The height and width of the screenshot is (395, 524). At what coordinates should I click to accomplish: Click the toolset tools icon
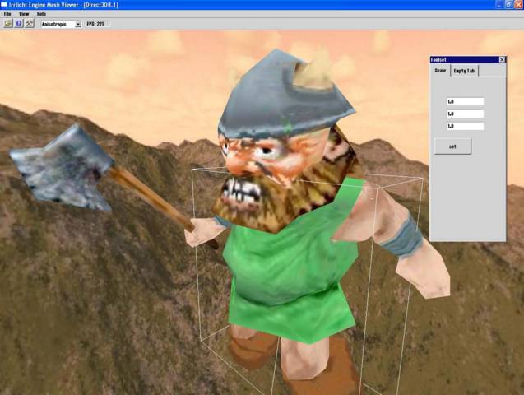pos(30,23)
